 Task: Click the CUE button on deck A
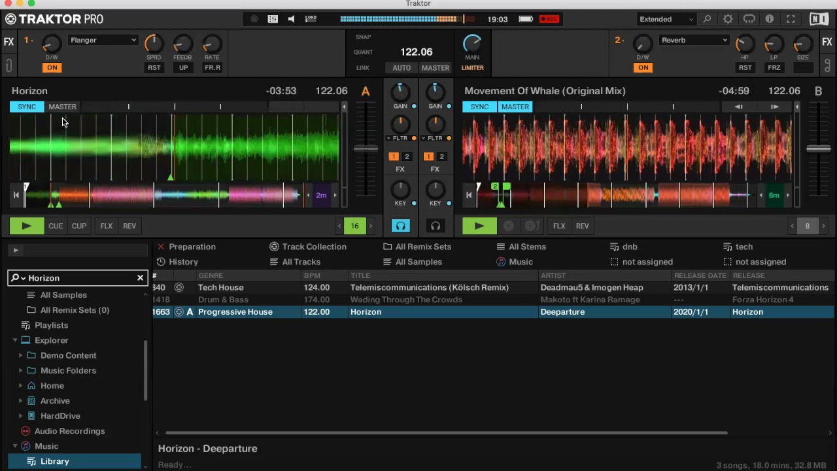[56, 226]
